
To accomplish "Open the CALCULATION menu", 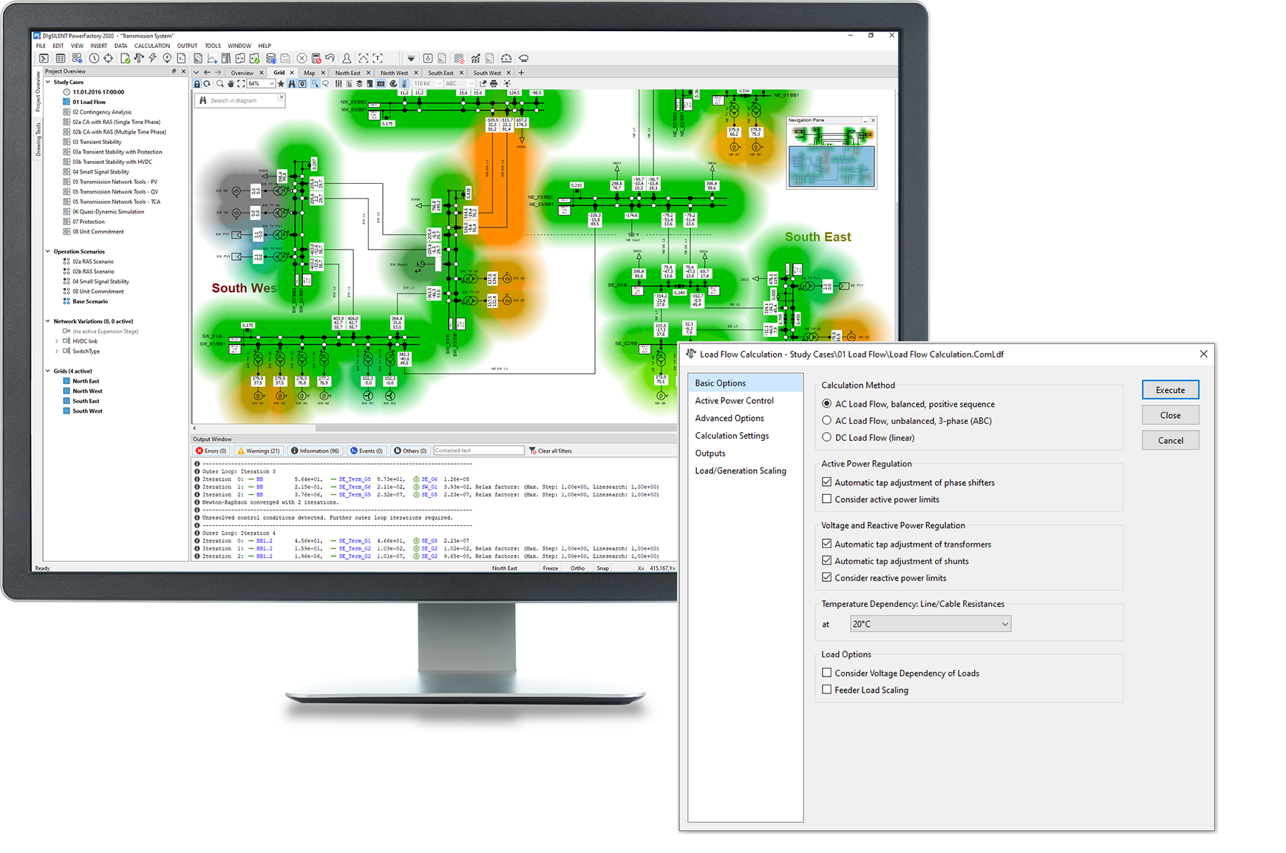I will (152, 46).
